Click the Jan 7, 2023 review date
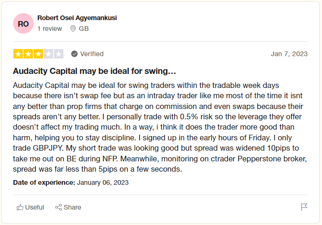This screenshot has width=322, height=225. pos(289,54)
